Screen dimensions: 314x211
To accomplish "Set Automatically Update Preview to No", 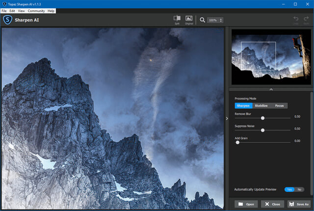I will tap(299, 189).
